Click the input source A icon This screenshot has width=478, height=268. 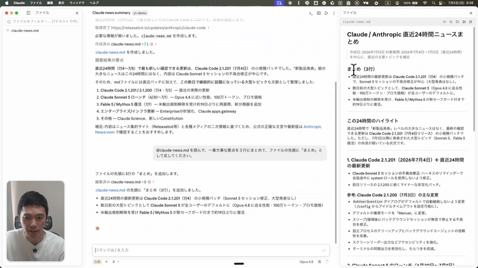(x=388, y=3)
